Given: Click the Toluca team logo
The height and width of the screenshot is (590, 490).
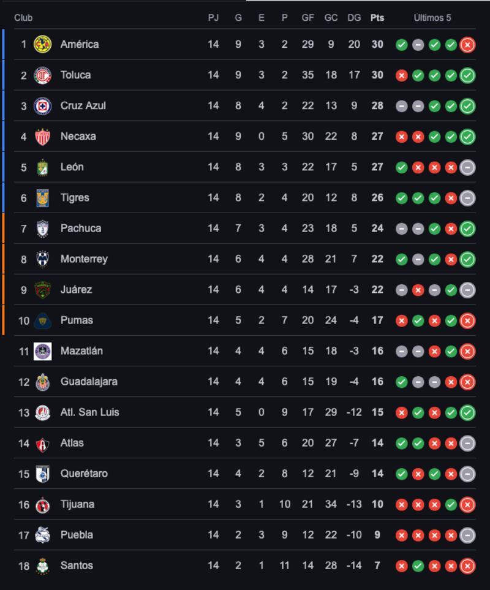Looking at the screenshot, I should pyautogui.click(x=42, y=75).
